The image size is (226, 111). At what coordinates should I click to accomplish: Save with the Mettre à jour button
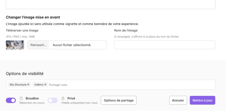pos(202,100)
